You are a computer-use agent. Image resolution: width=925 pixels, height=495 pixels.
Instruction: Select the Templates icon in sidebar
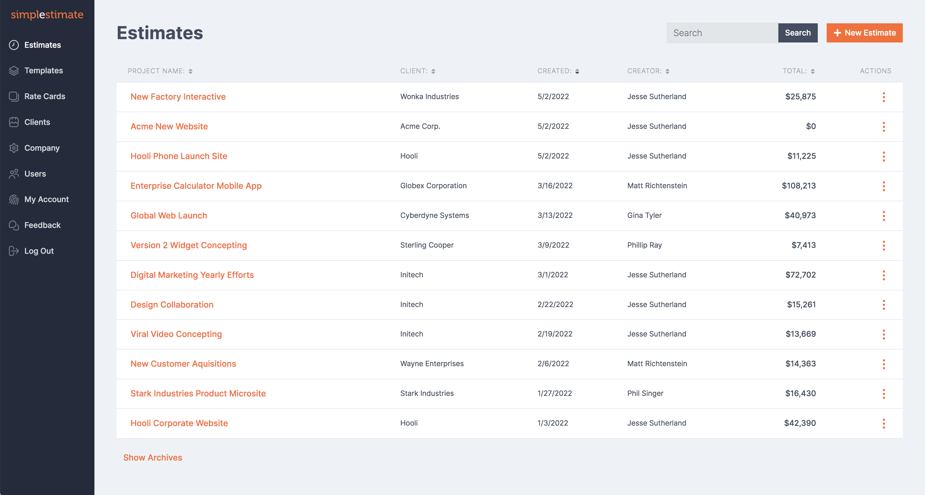pyautogui.click(x=14, y=70)
